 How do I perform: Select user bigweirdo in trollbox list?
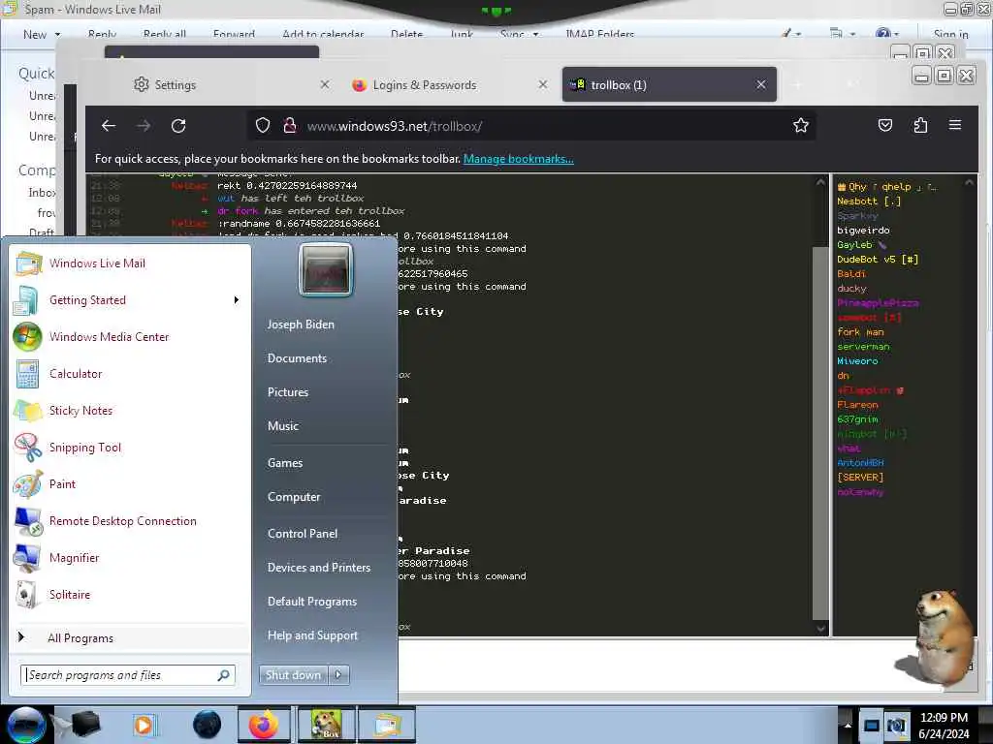tap(863, 231)
